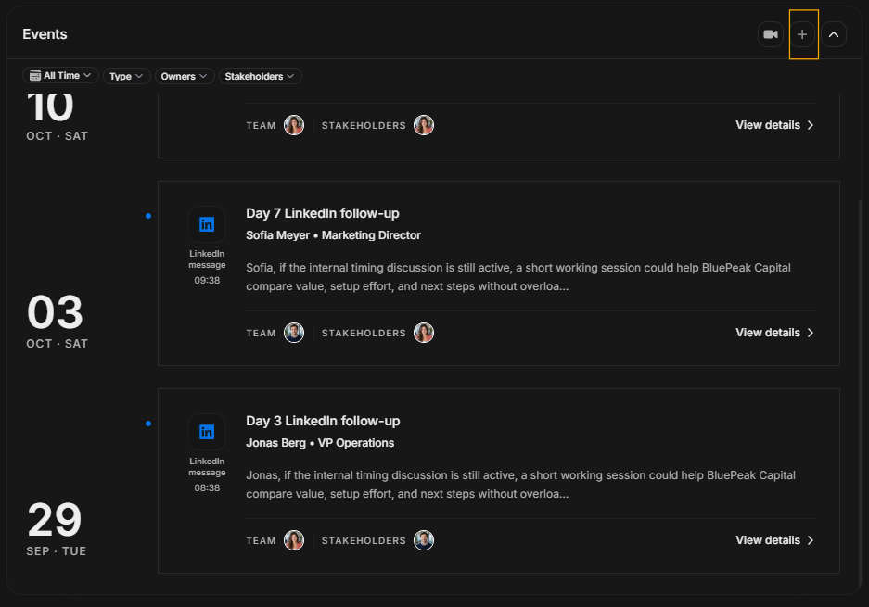This screenshot has width=869, height=607.
Task: Open the Owners filter dropdown
Action: (x=184, y=76)
